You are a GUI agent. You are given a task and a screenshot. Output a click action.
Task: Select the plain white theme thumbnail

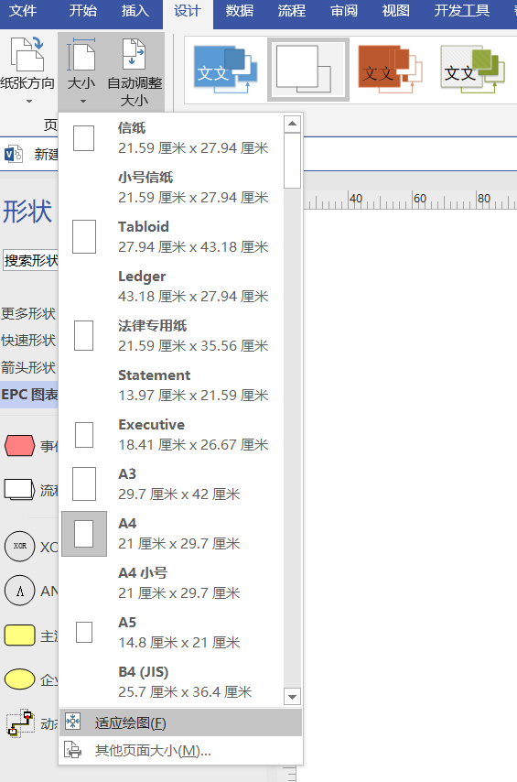307,70
